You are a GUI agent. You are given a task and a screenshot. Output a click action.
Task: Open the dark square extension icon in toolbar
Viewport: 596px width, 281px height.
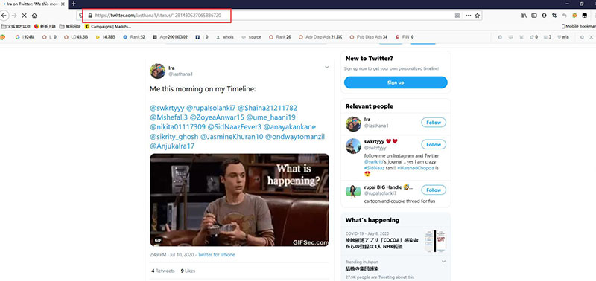pos(585,16)
